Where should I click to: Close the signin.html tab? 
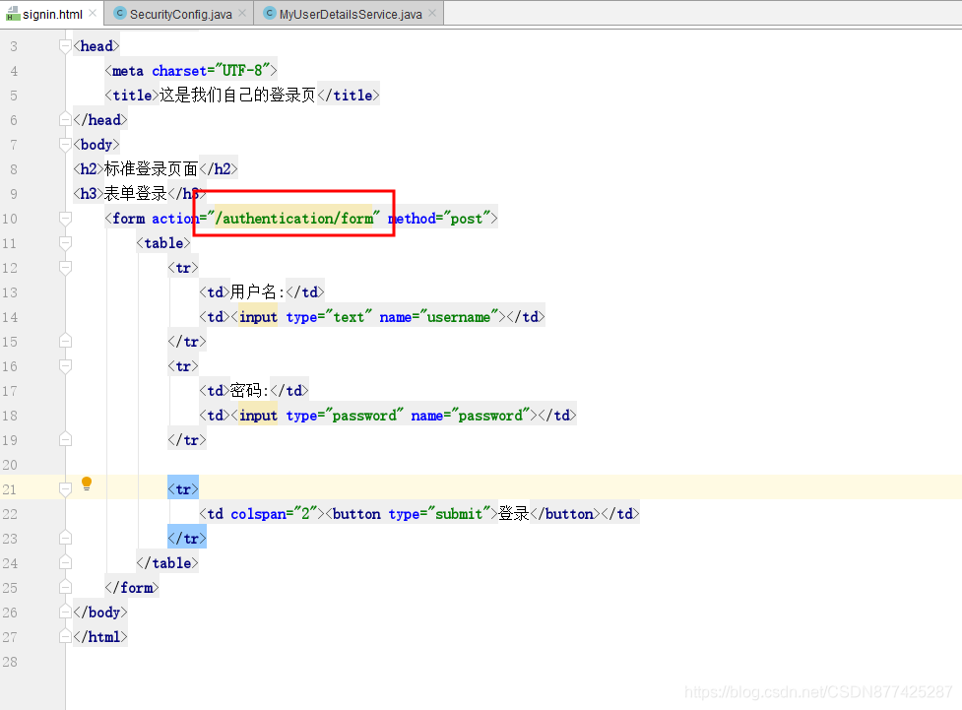click(x=93, y=13)
